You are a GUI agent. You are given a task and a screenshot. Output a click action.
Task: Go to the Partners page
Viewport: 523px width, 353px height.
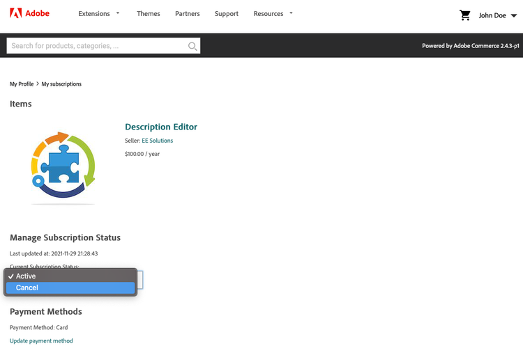[188, 14]
